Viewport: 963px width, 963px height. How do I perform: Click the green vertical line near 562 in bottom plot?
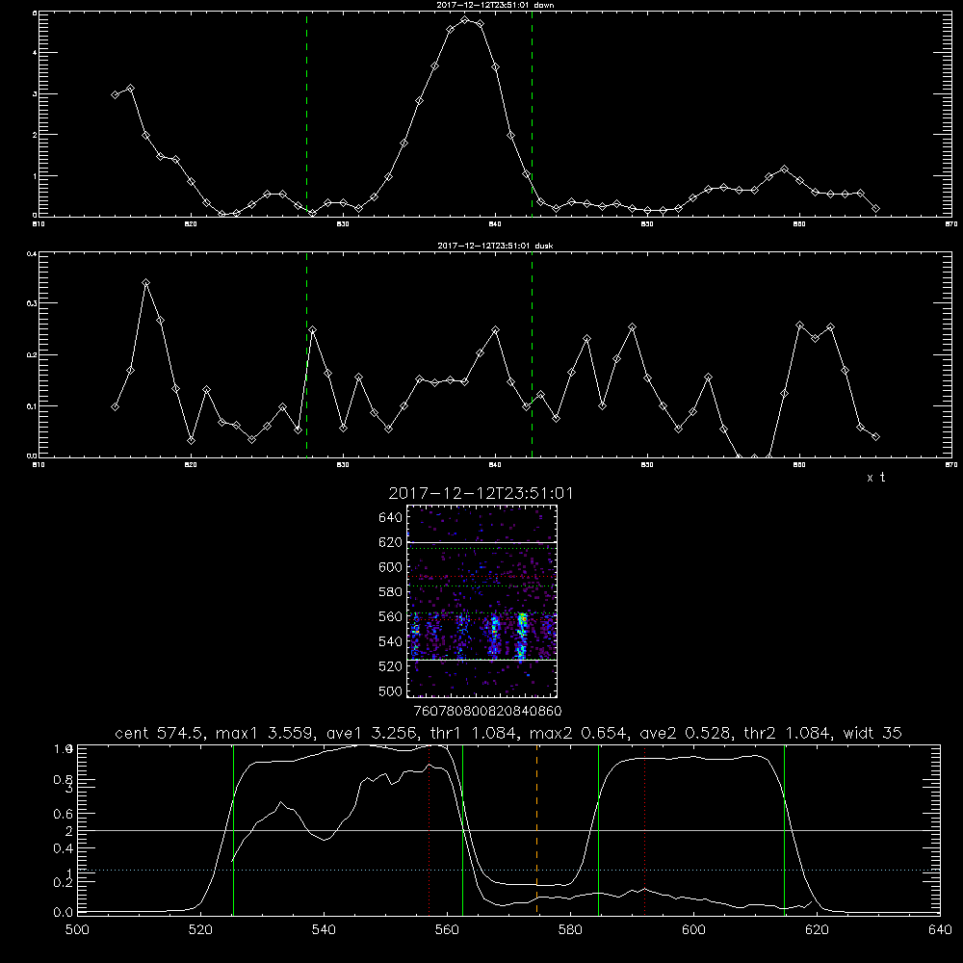pyautogui.click(x=462, y=829)
